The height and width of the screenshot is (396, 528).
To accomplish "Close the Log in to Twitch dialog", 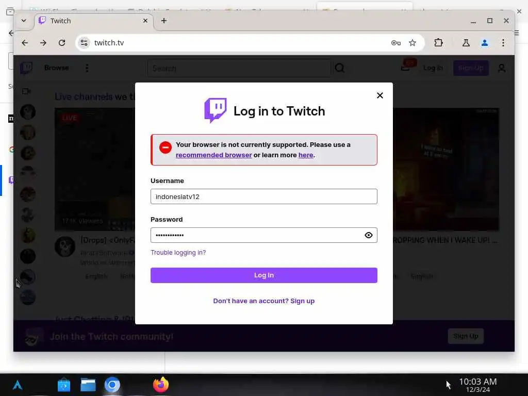I will [380, 95].
